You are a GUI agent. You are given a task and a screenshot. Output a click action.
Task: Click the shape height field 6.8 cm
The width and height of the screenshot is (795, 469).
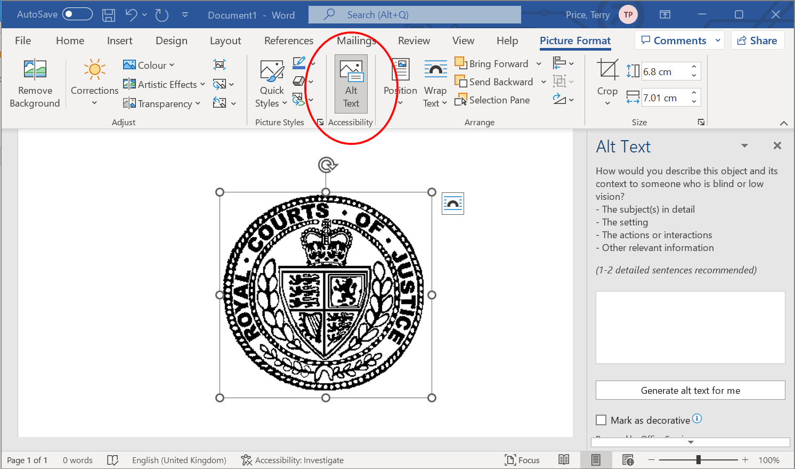coord(665,71)
